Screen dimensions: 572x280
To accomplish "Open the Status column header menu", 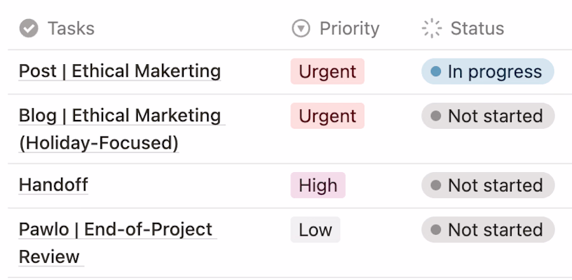I will tap(477, 29).
